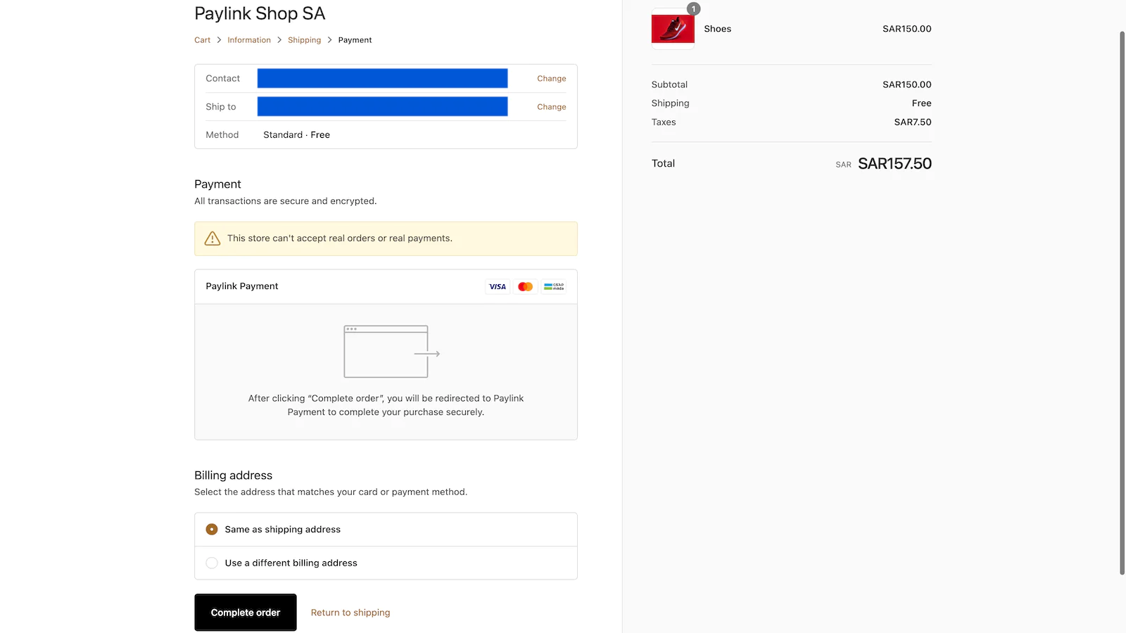Click the chevron after Information breadcrumb
The width and height of the screenshot is (1126, 633).
279,40
